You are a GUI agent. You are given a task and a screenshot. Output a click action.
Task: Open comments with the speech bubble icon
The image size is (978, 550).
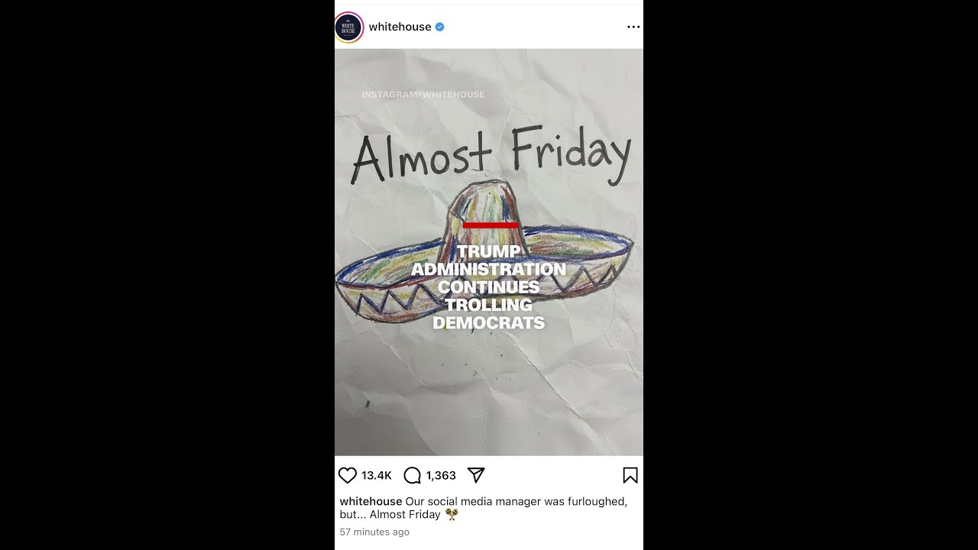click(413, 475)
